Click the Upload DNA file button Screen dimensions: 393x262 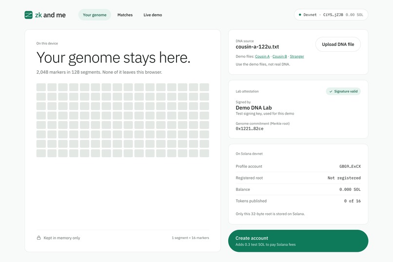(338, 44)
